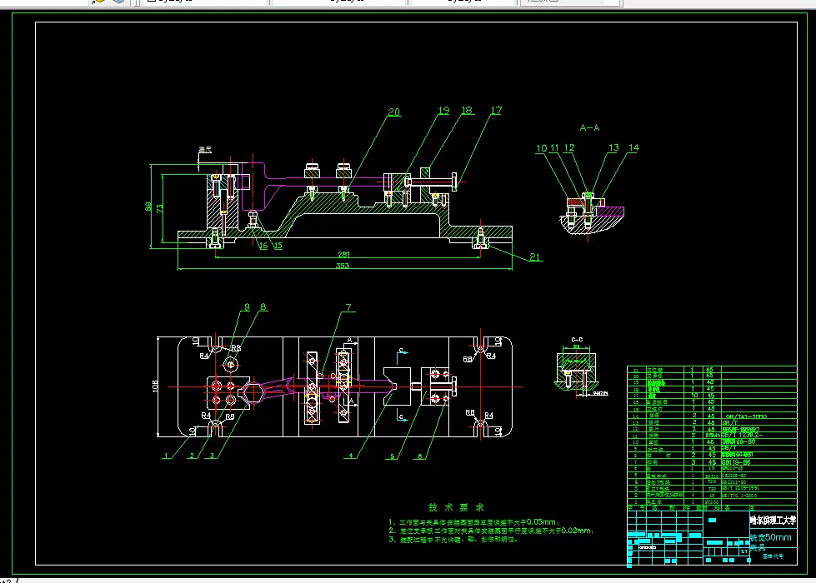Click the A-A section view title
816x583 pixels.
click(x=589, y=127)
